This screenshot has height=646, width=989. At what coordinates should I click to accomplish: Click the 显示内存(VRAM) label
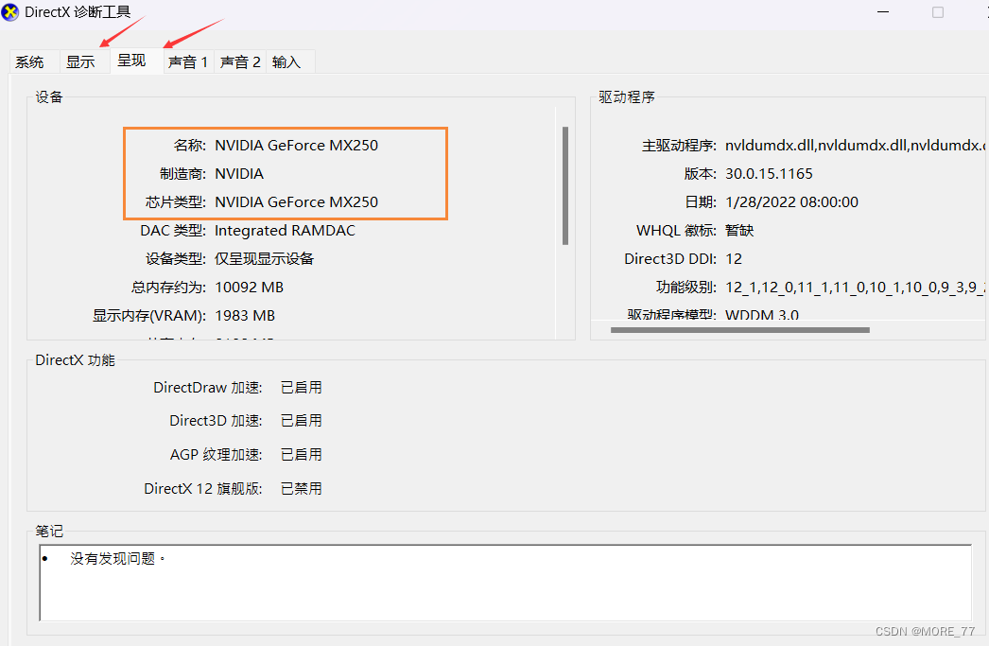pos(149,315)
